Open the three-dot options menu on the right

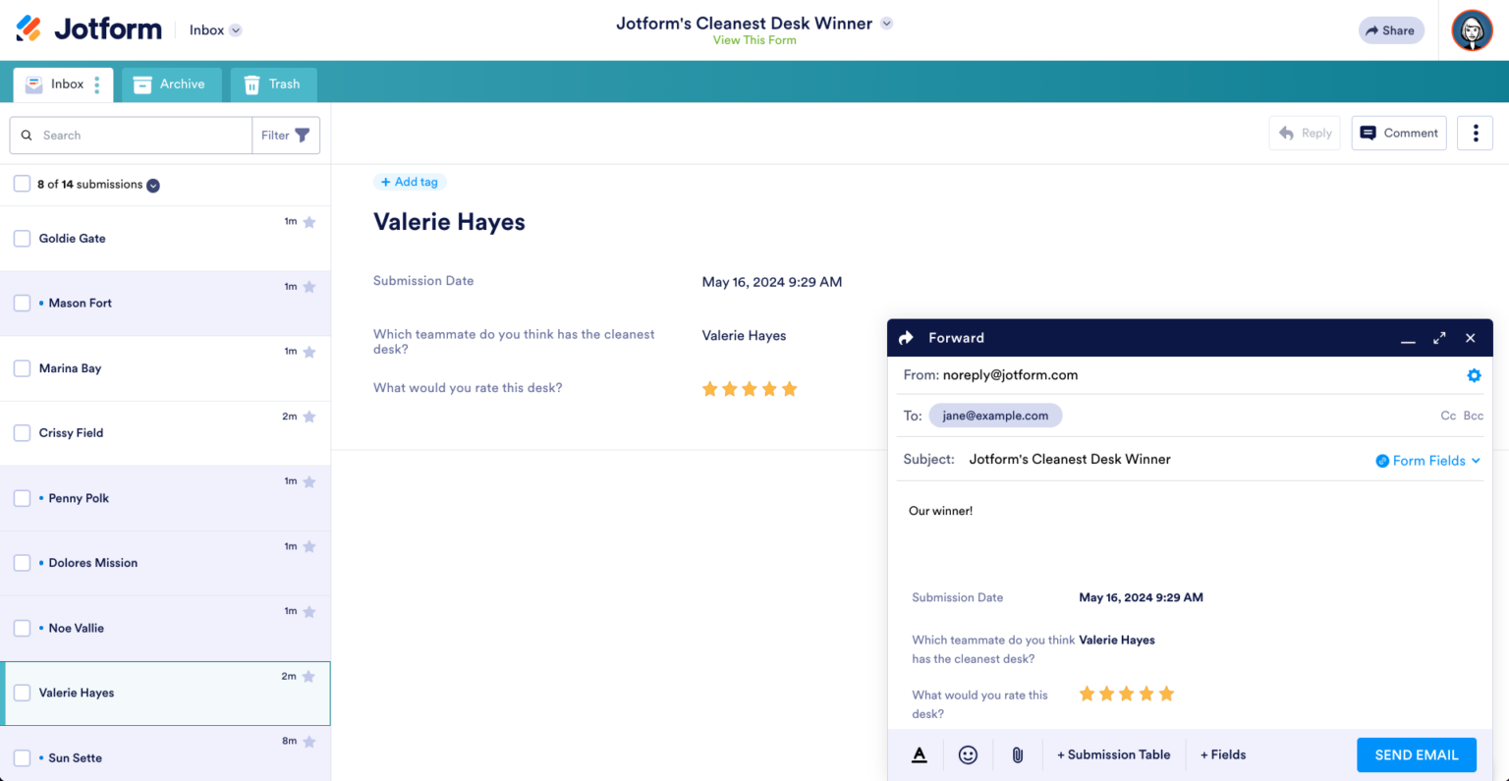tap(1475, 133)
